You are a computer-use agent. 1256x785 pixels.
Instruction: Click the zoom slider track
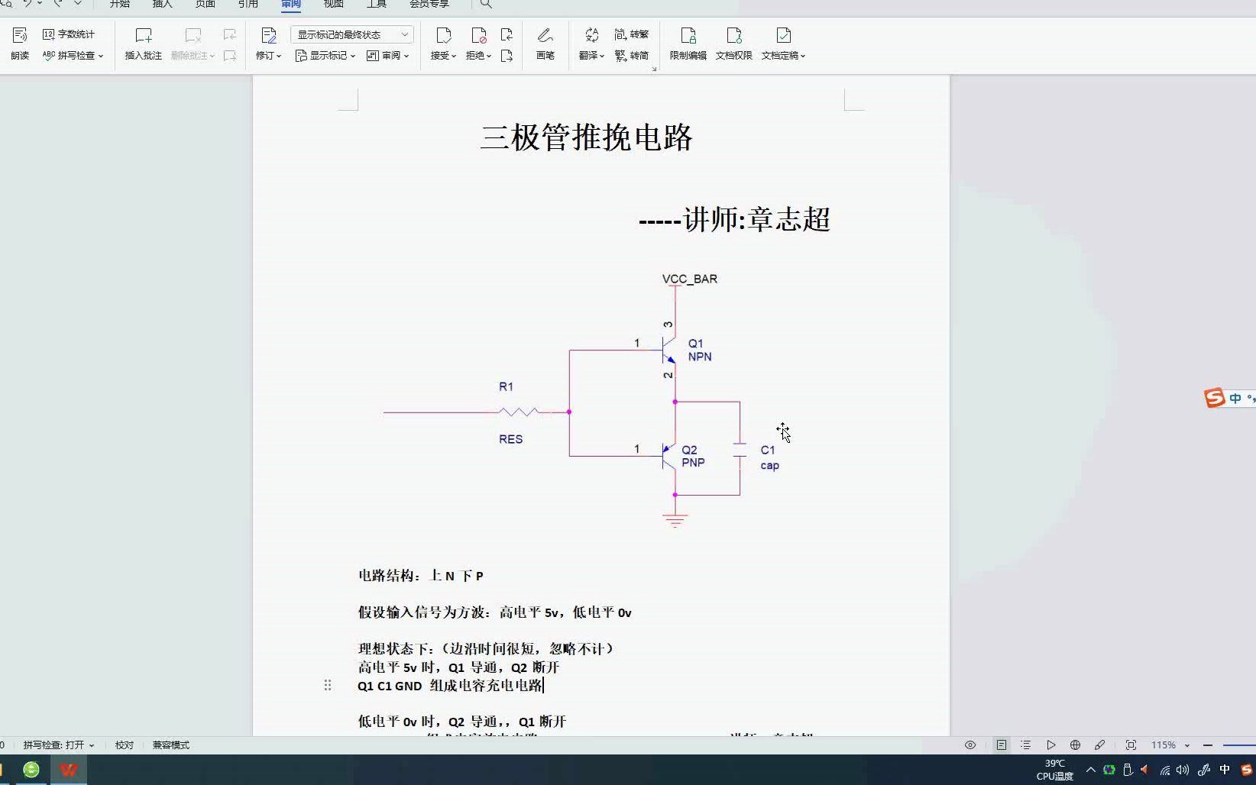1239,745
